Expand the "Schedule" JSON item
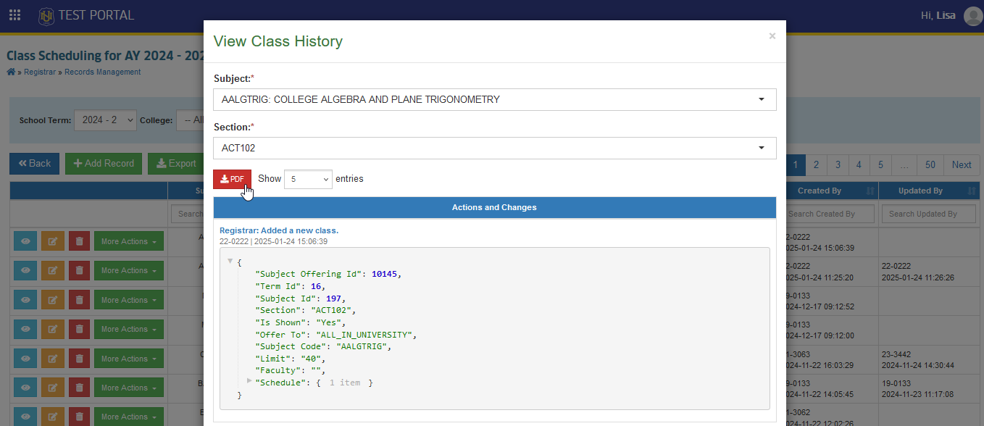 tap(249, 381)
